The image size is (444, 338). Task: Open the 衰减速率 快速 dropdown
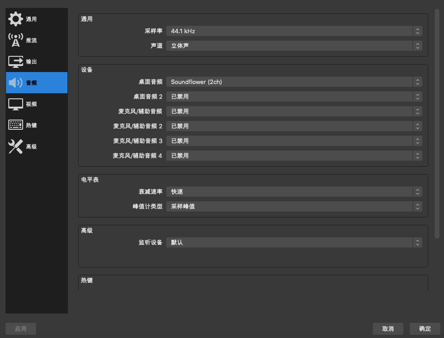[294, 192]
